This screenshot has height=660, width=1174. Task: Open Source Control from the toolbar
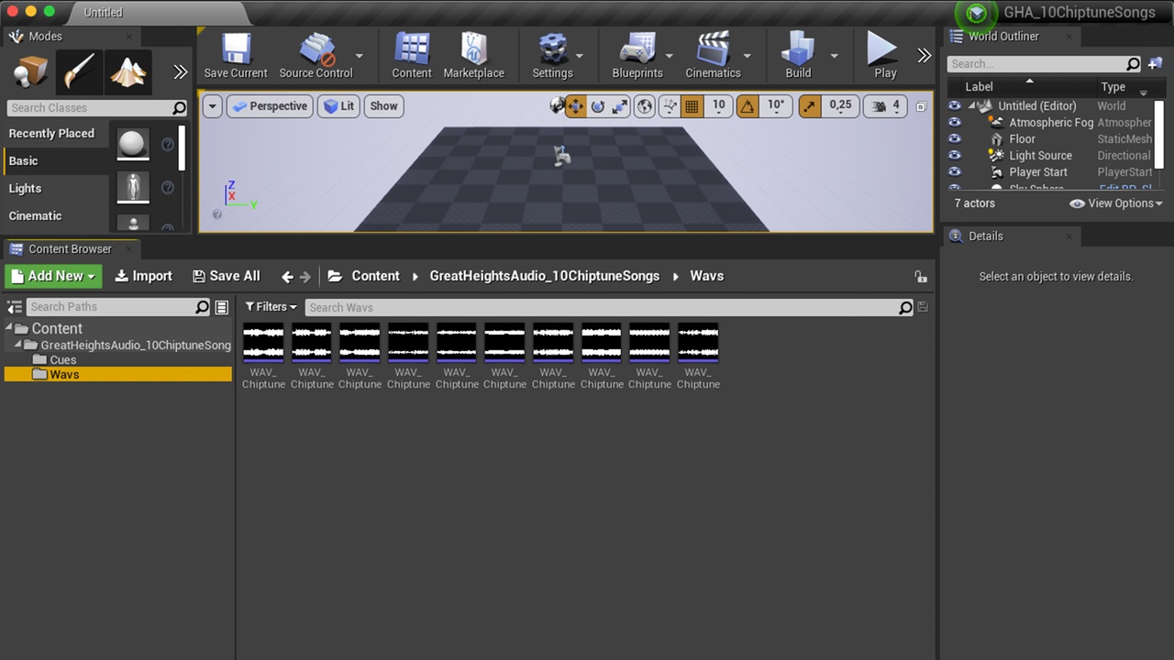pos(316,56)
